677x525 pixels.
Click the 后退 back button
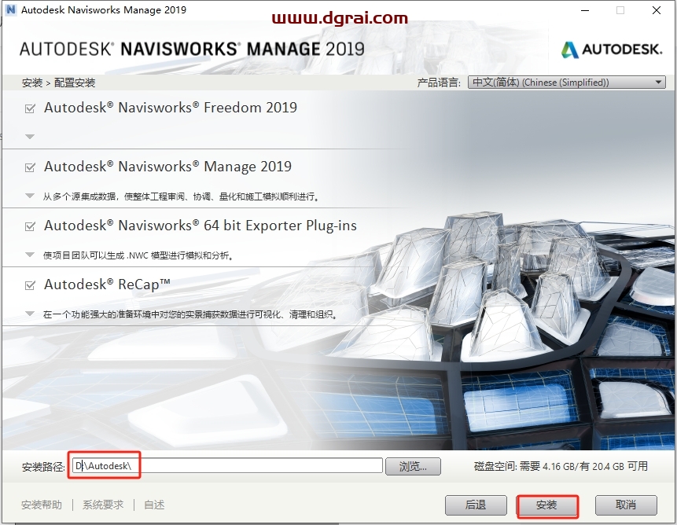click(x=476, y=505)
